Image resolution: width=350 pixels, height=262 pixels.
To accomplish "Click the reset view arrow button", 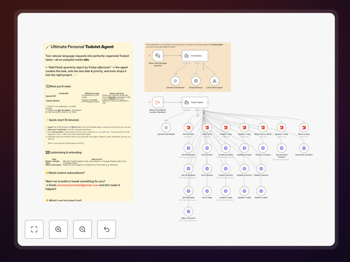I will 106,229.
